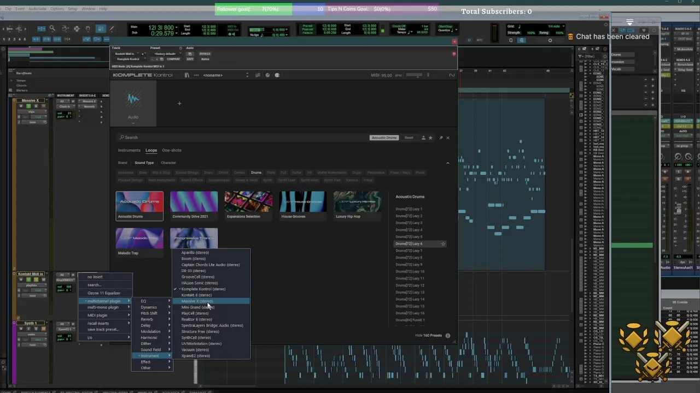Collapse the tag filter chevron
This screenshot has width=700, height=393.
click(448, 163)
